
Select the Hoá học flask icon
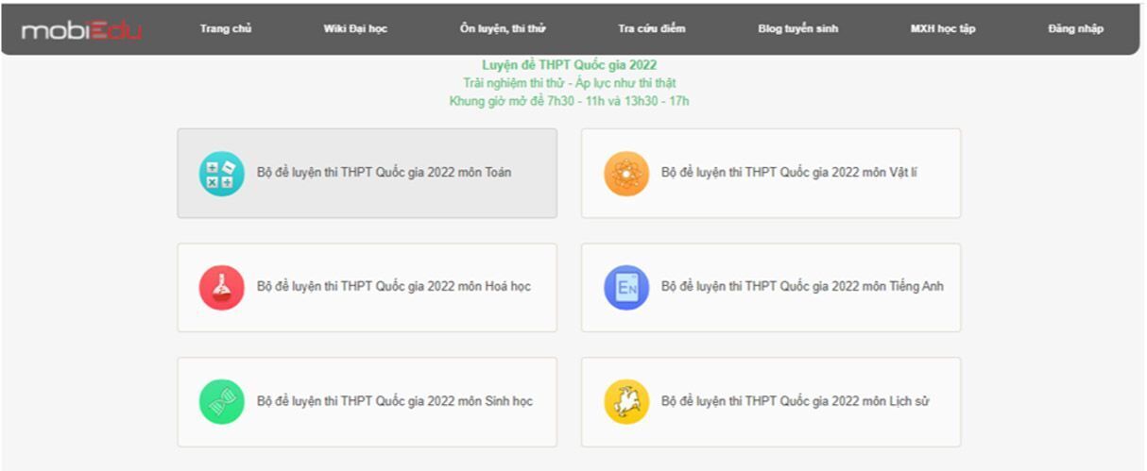[221, 288]
